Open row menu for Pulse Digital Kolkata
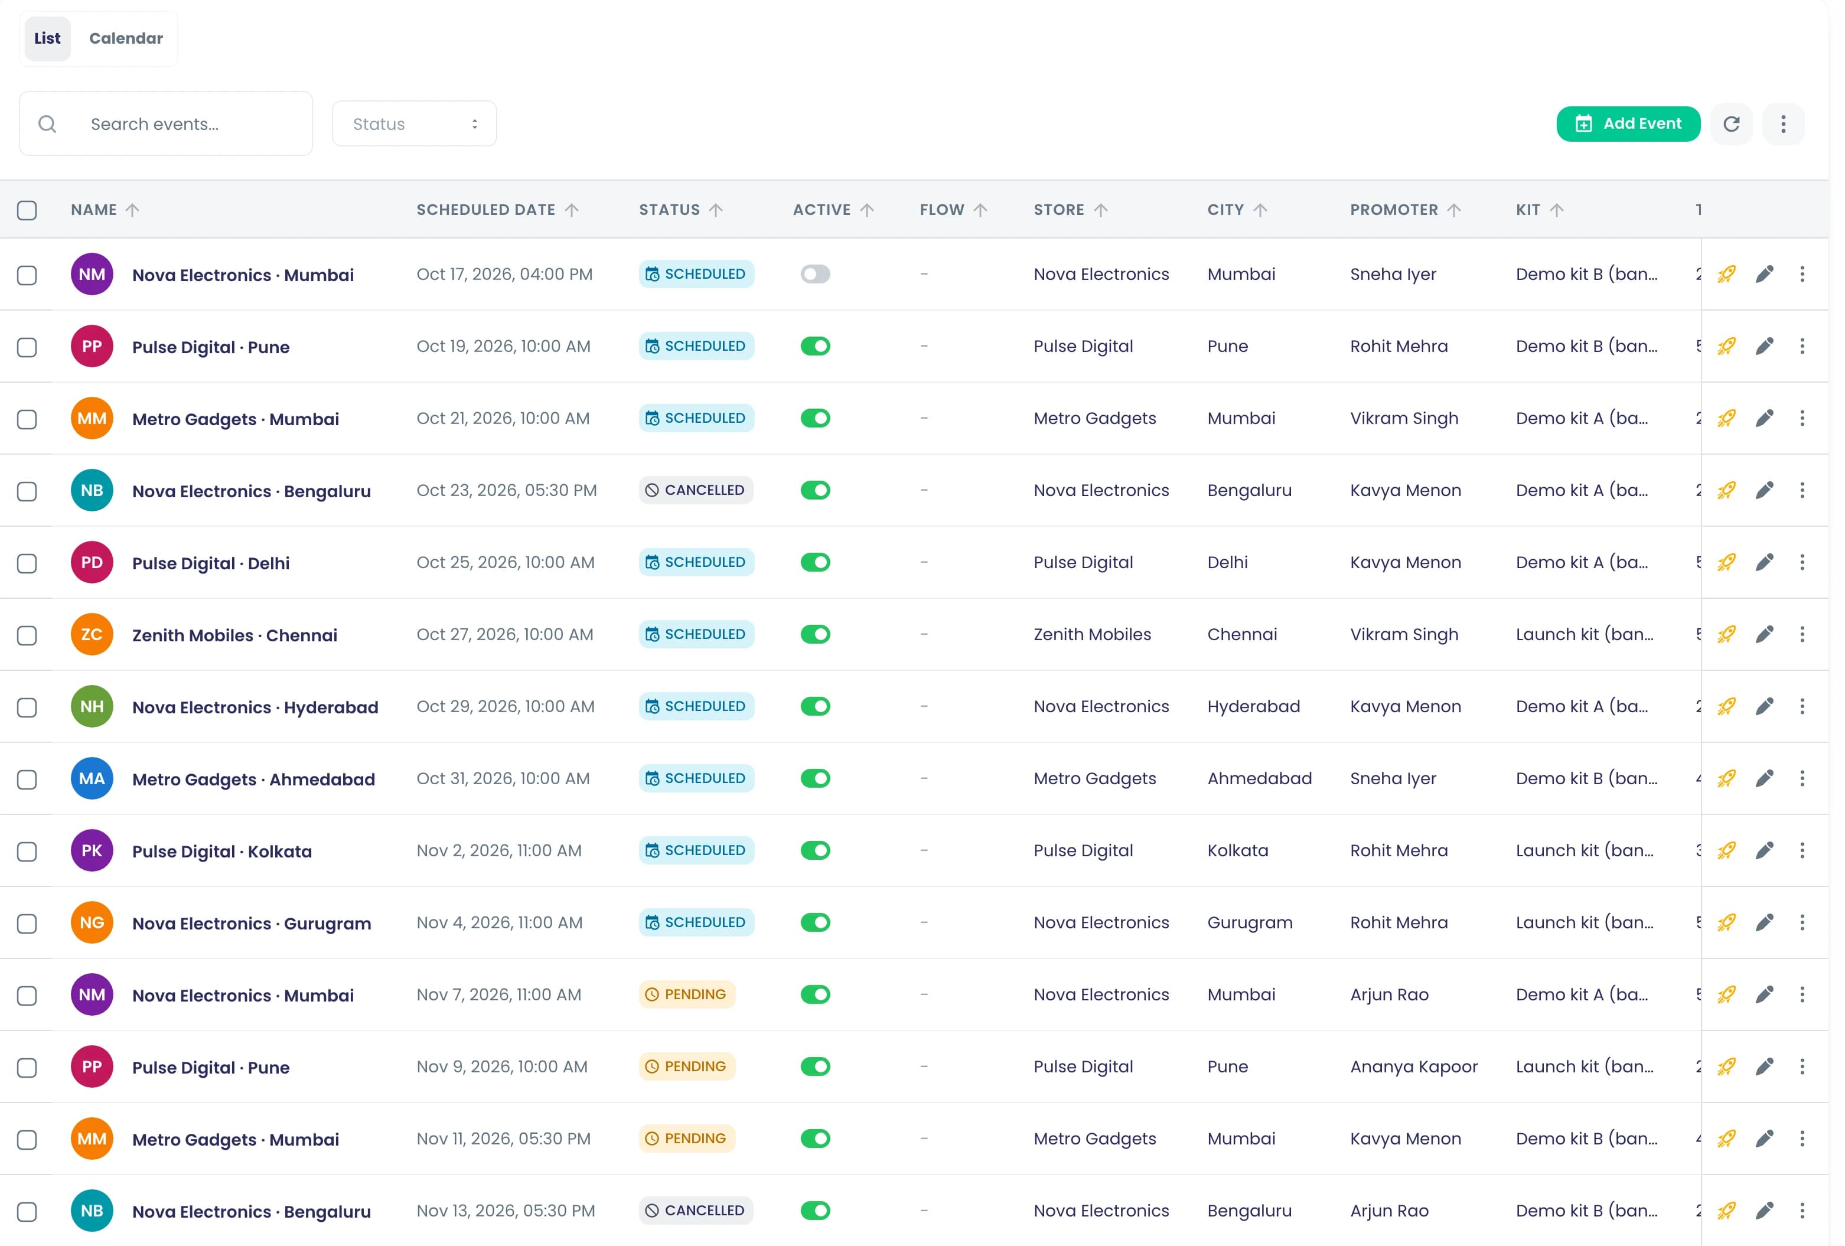 1802,851
